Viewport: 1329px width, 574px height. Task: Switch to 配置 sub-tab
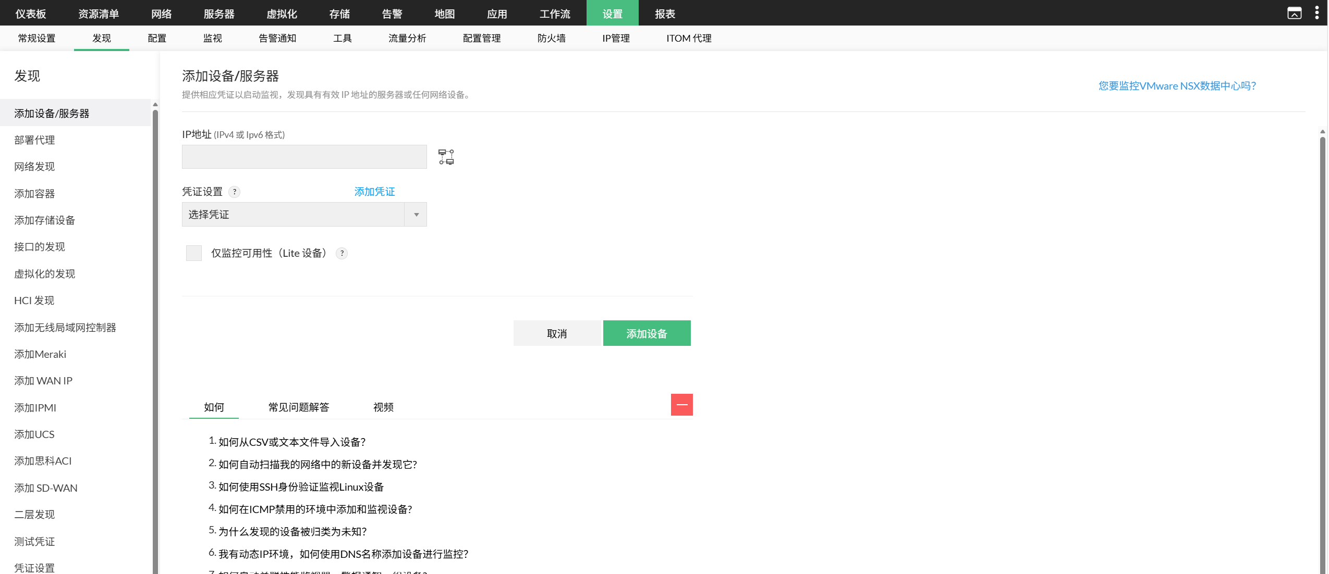pos(157,38)
